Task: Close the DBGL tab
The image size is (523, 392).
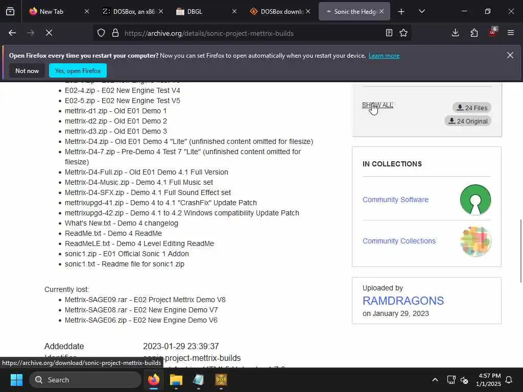Action: pos(234,12)
